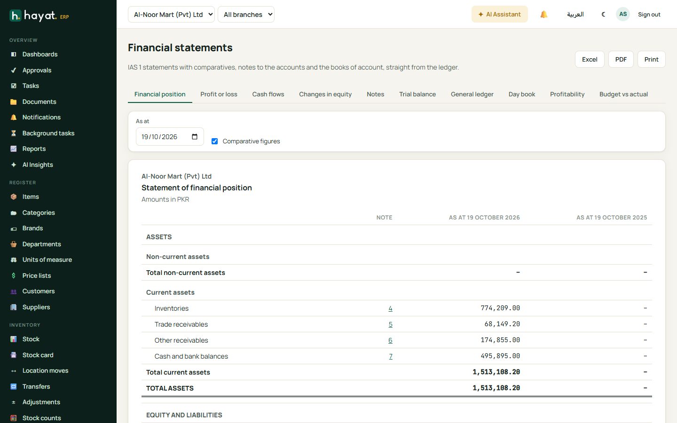The width and height of the screenshot is (677, 423).
Task: Uncheck the Comparative figures checkbox
Action: click(x=214, y=141)
